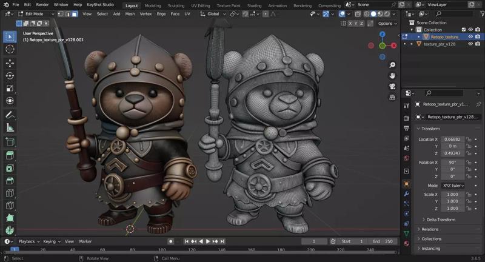
Task: Open the Options dropdown
Action: coord(387,24)
